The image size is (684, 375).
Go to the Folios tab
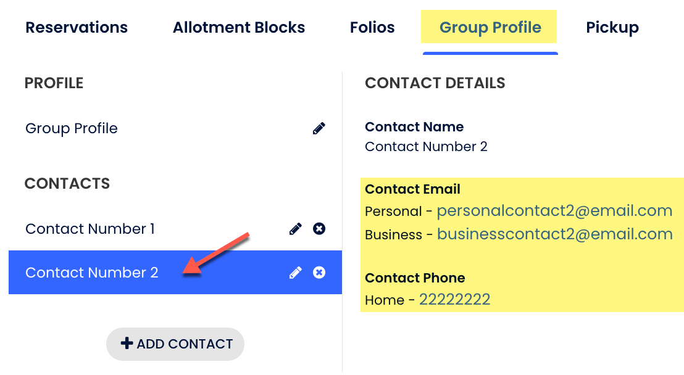(x=372, y=28)
